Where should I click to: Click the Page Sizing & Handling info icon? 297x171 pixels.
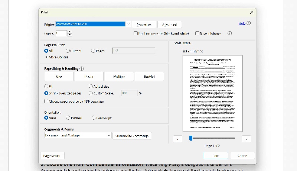81,69
